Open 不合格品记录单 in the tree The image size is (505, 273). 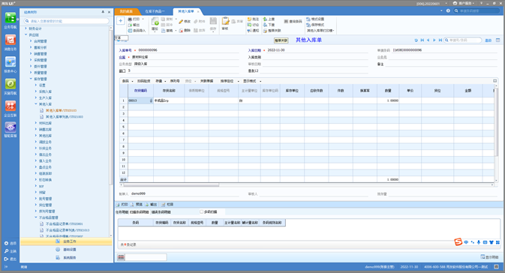coord(65,223)
